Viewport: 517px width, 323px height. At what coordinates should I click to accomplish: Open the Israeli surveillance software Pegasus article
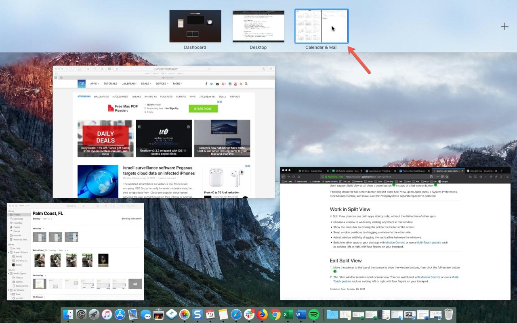click(x=159, y=170)
